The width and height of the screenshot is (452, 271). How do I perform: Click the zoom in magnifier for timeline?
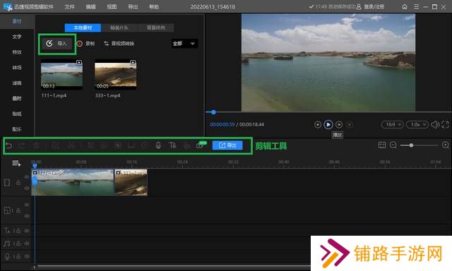coord(446,145)
